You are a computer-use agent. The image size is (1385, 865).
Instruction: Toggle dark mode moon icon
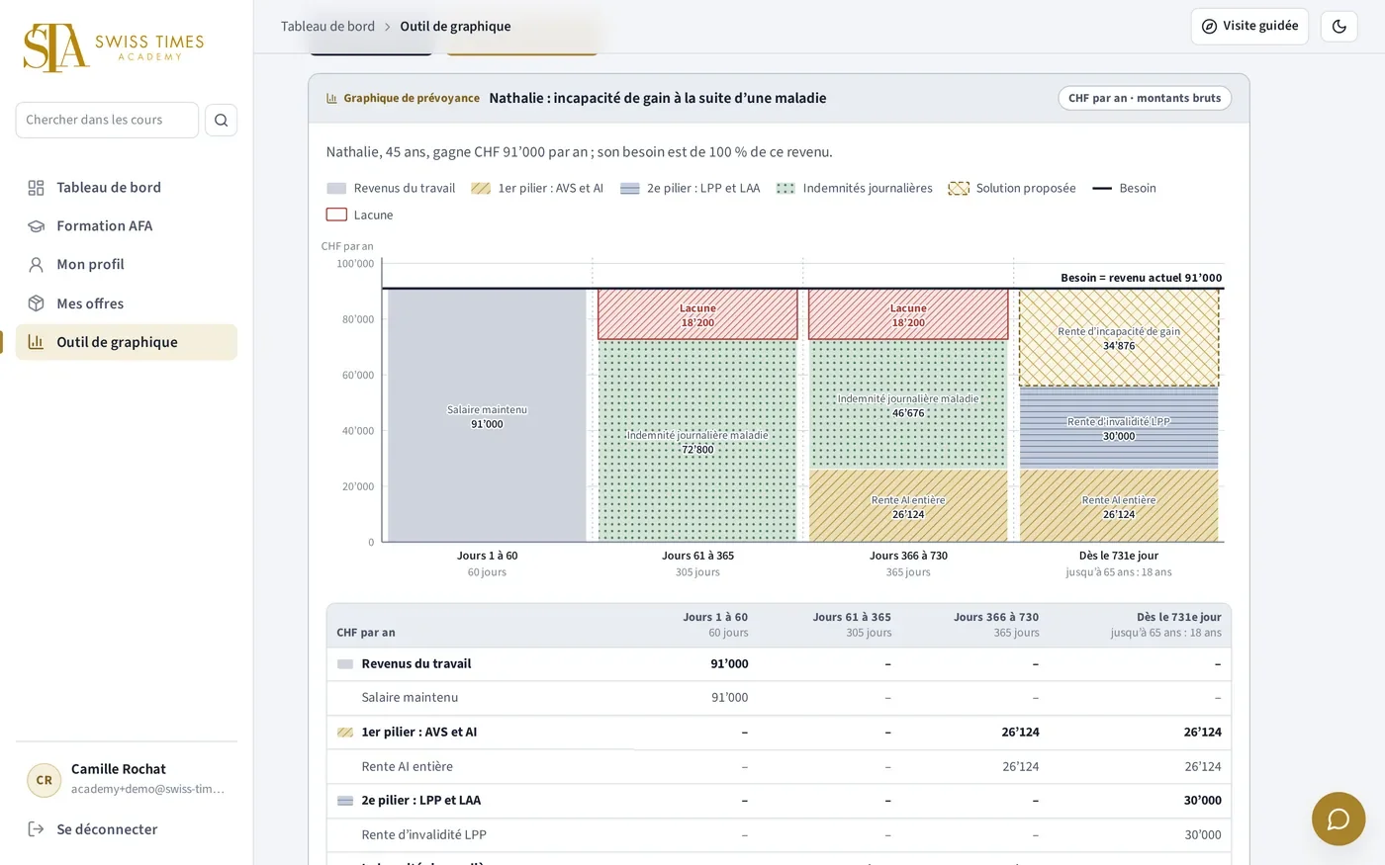coord(1339,27)
